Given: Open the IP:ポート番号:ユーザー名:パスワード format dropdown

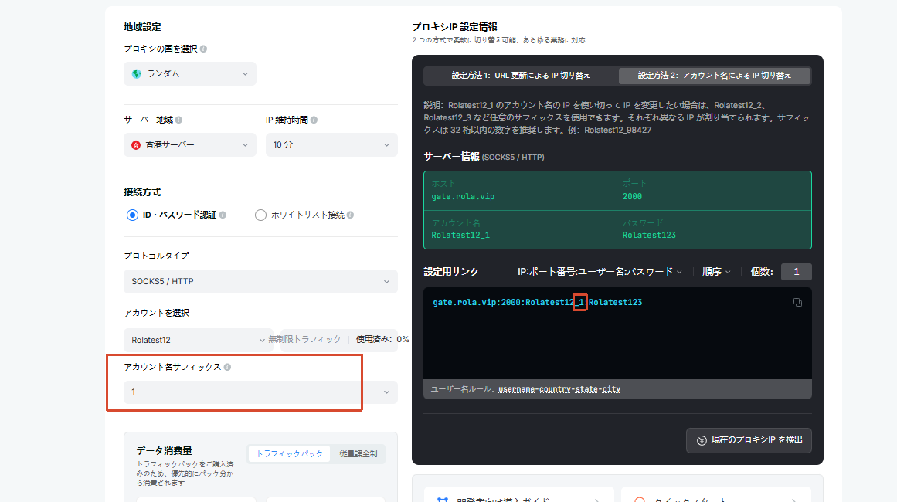Looking at the screenshot, I should [600, 272].
